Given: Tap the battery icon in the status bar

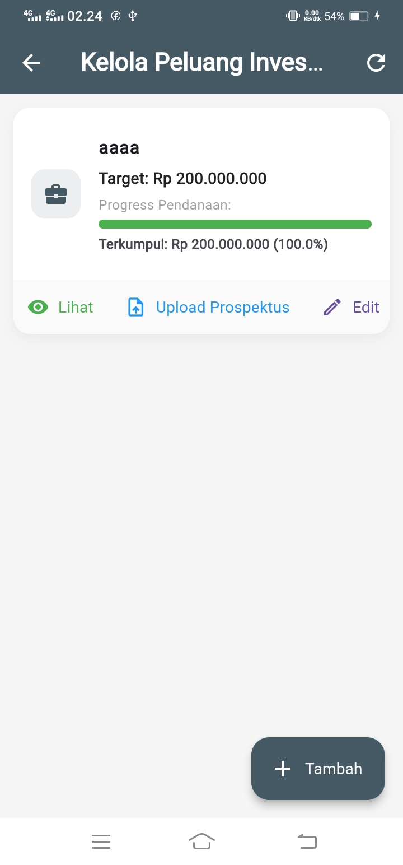Looking at the screenshot, I should pos(358,16).
